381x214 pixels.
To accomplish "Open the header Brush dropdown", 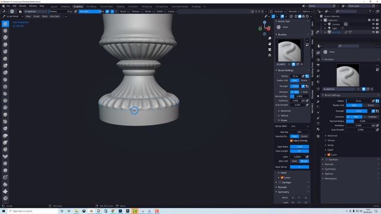I will click(124, 11).
